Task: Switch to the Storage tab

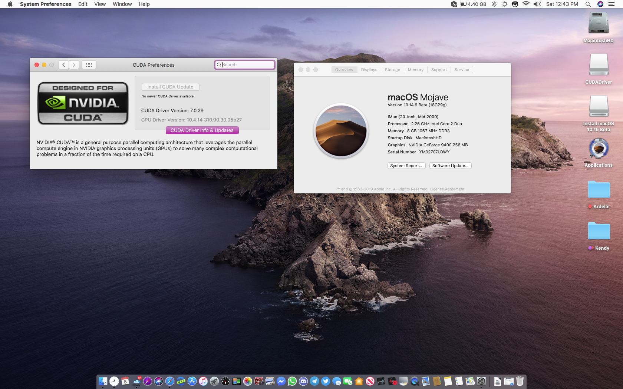Action: [392, 70]
